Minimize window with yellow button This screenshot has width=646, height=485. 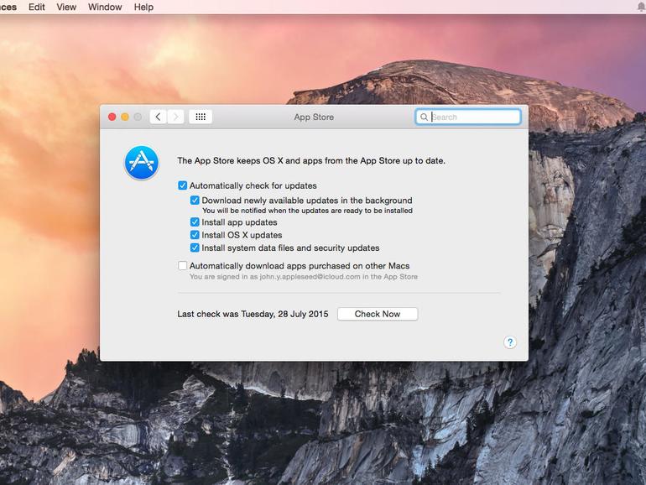click(125, 117)
